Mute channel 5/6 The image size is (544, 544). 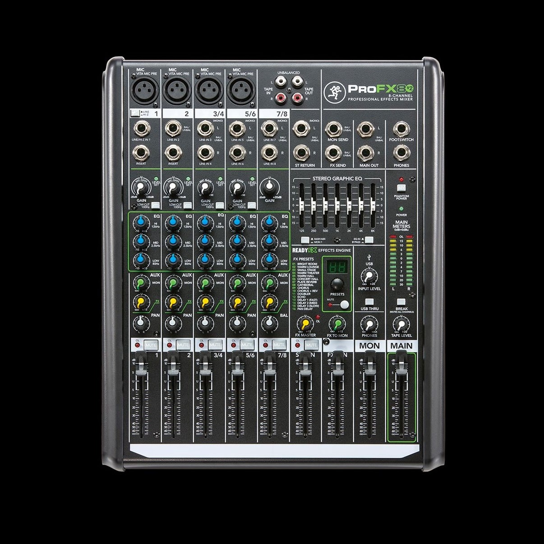click(247, 345)
